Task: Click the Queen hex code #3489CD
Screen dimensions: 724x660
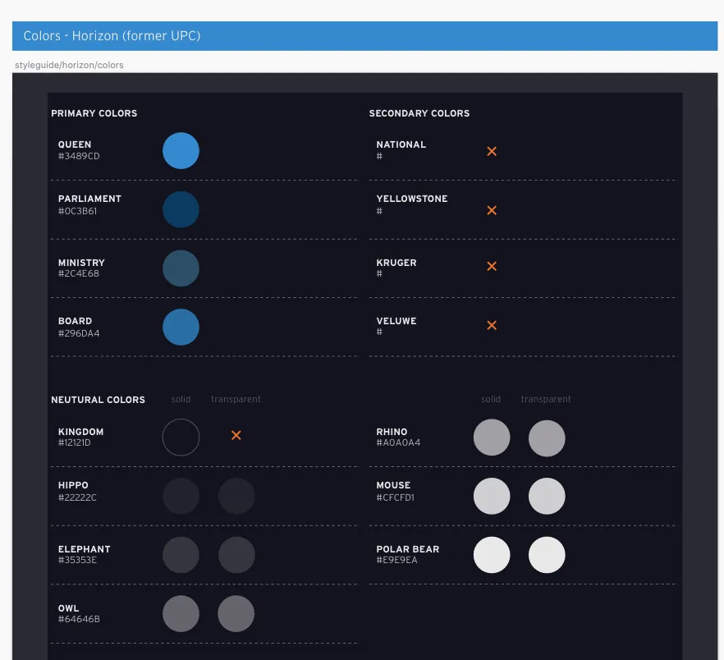Action: 79,156
